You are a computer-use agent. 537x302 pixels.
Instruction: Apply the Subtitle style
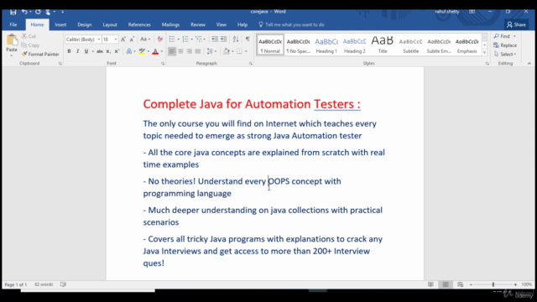click(410, 44)
